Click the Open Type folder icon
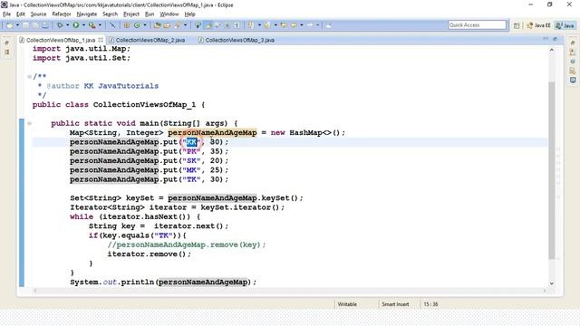 (157, 25)
